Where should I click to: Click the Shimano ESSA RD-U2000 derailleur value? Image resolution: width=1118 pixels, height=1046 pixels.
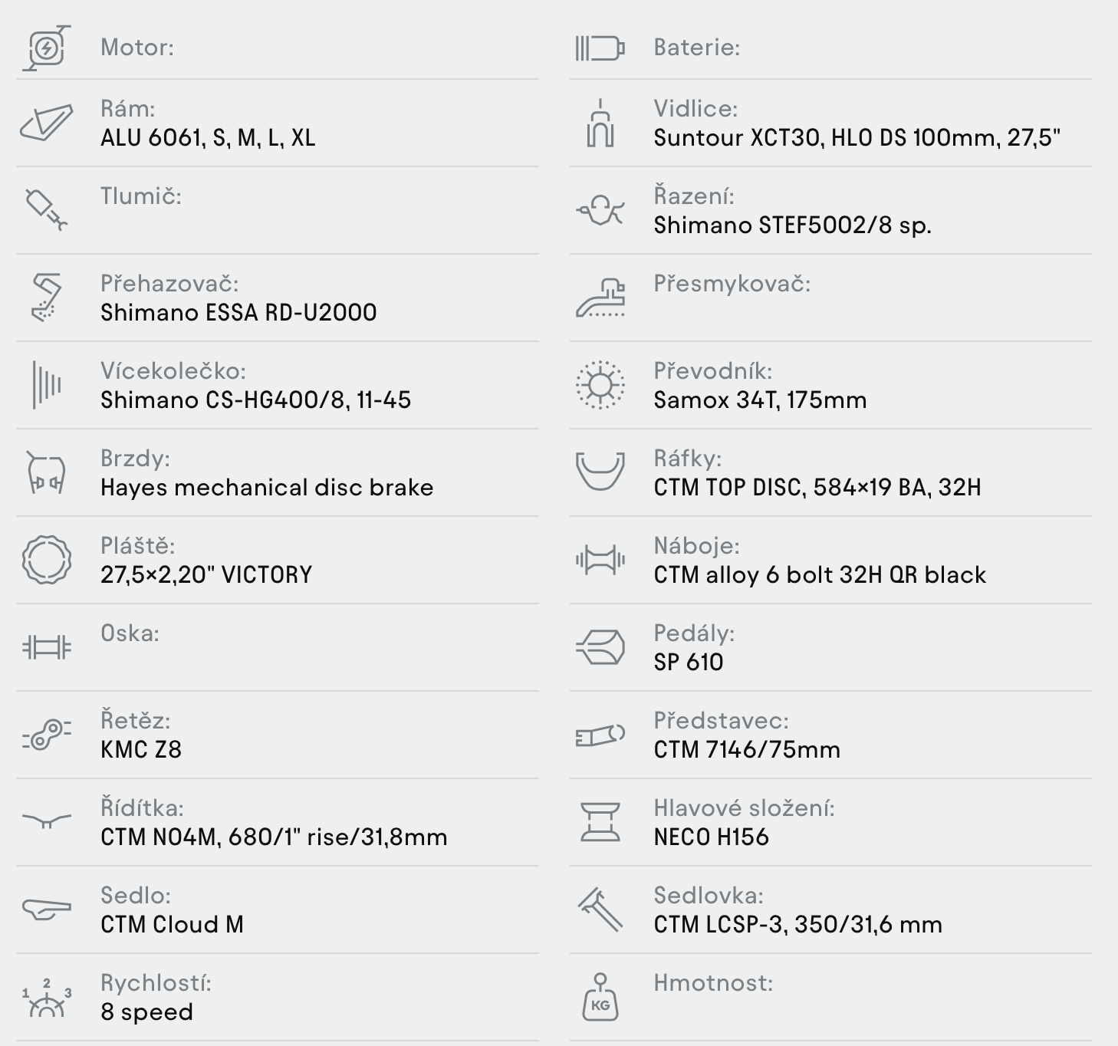pyautogui.click(x=238, y=313)
